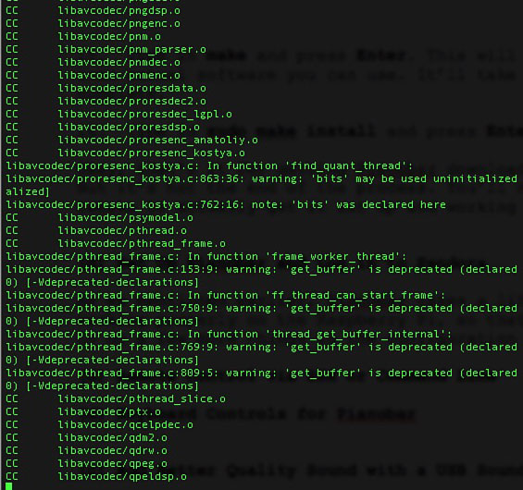The width and height of the screenshot is (523, 490).
Task: Click the proresdec_lgpl.o compile line
Action: (119, 115)
